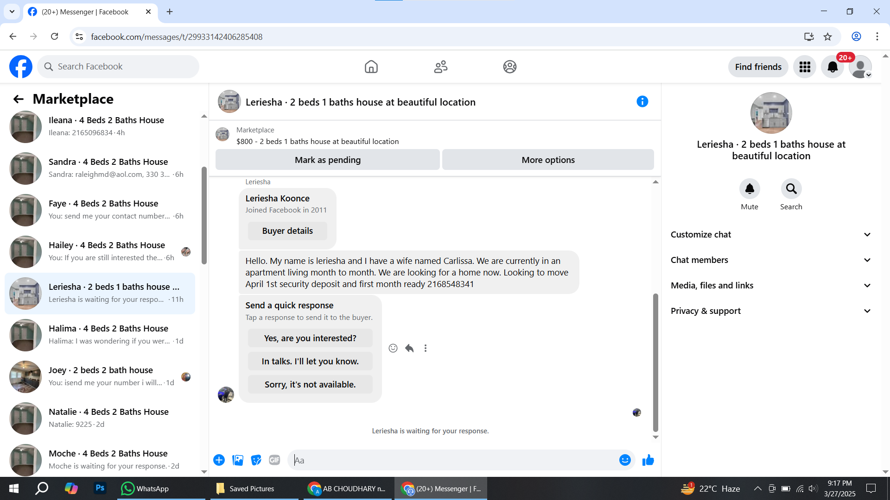Open notifications bell with 20+ badge
890x500 pixels.
[x=833, y=67]
